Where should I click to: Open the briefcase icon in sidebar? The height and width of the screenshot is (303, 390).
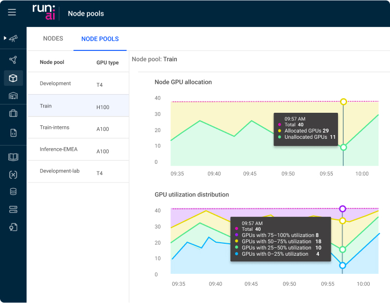(x=14, y=113)
